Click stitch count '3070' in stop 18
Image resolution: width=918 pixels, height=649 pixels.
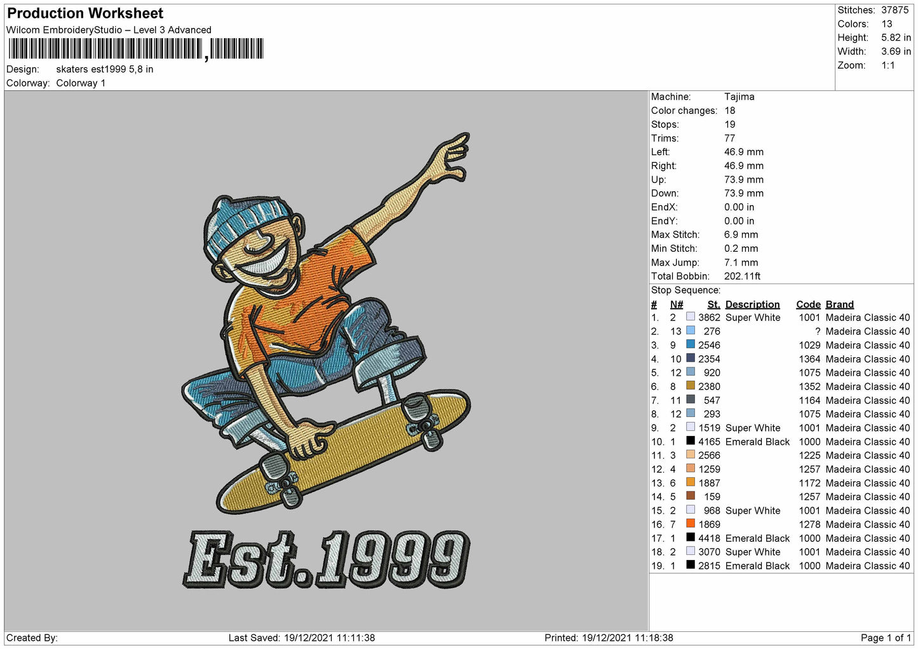coord(709,552)
